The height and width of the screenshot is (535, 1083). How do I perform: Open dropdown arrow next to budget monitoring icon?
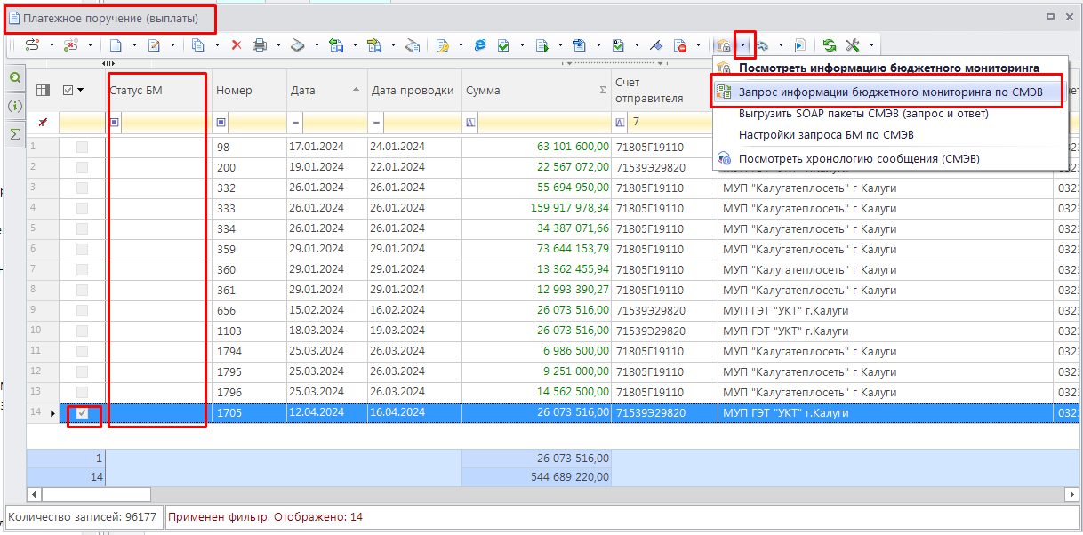pos(744,44)
